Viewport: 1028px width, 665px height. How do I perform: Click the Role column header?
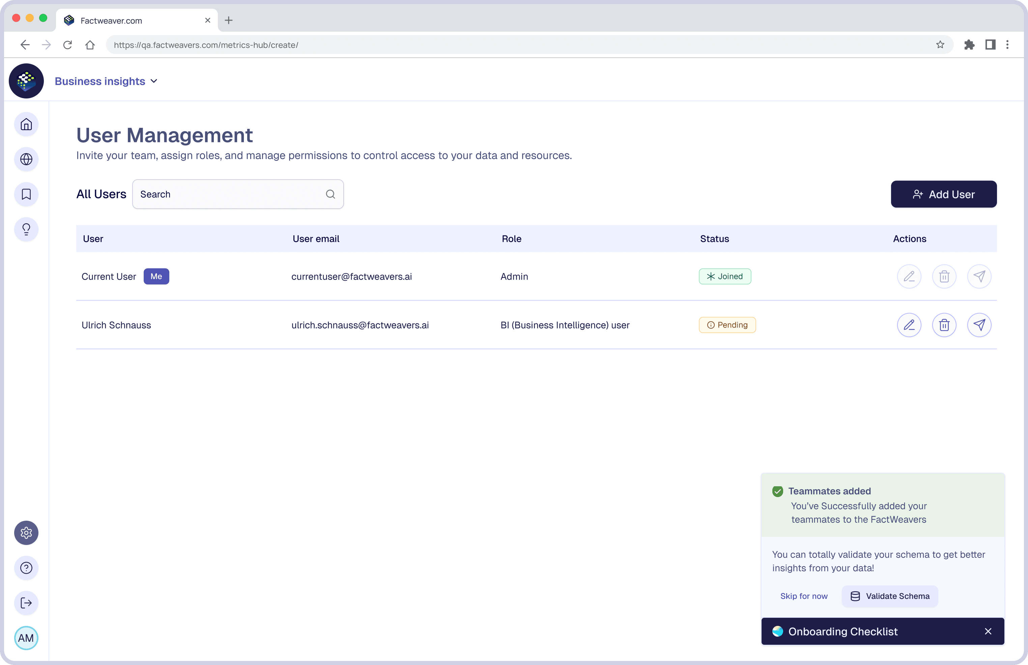tap(511, 239)
